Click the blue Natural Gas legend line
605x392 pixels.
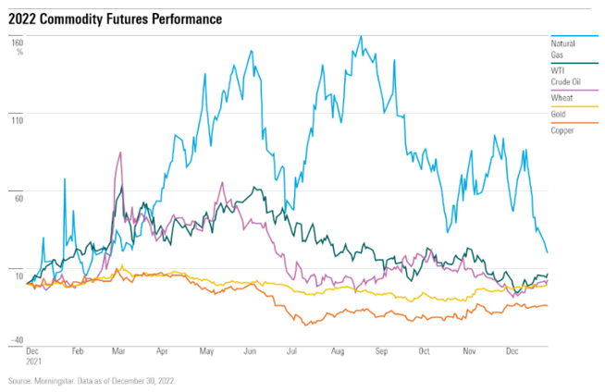point(573,36)
